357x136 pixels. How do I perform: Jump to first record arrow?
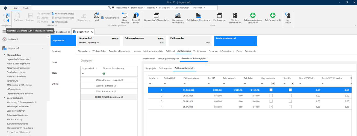4,21
